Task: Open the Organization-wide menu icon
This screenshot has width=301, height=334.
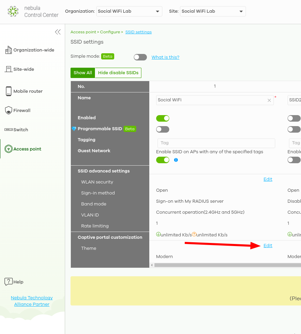Action: pos(9,50)
